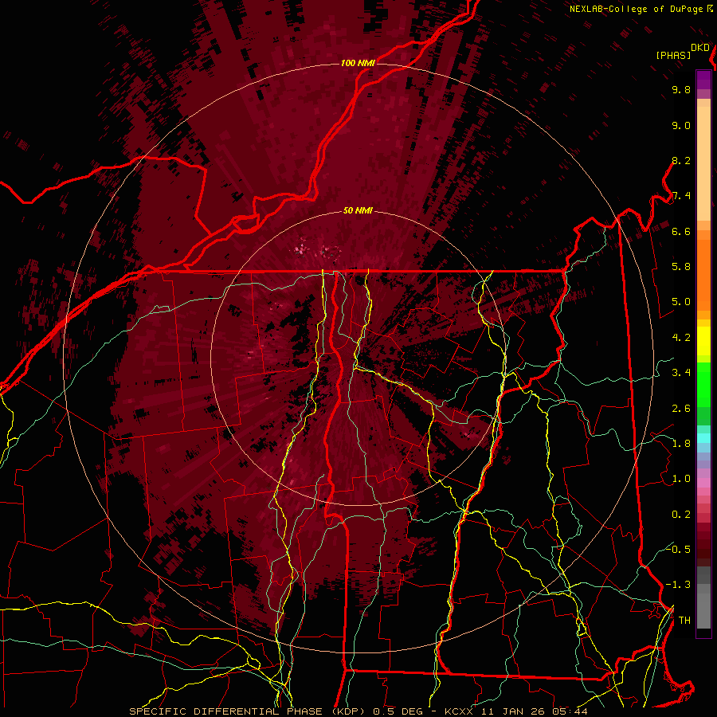Click the 0.2 value on the color scale
This screenshot has width=717, height=717.
681,515
